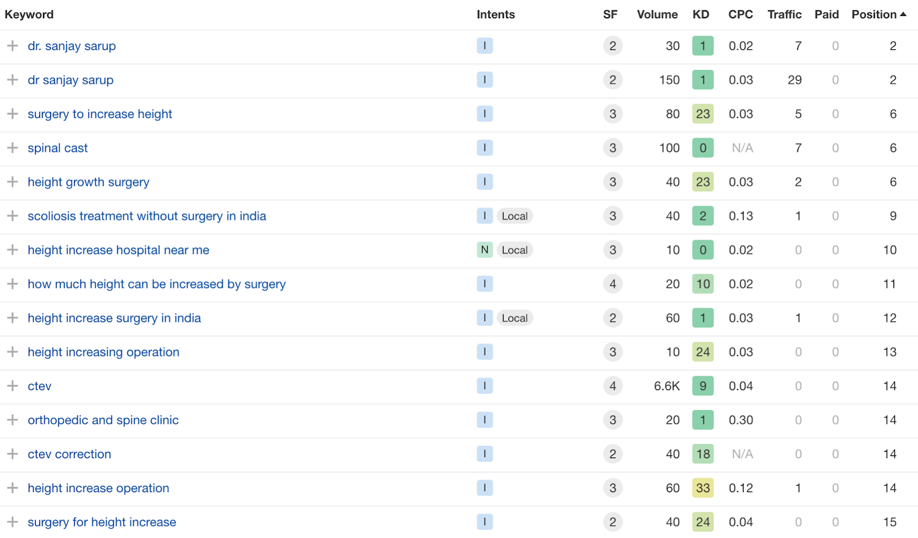Sort by Traffic column header
The height and width of the screenshot is (538, 918).
pos(785,14)
